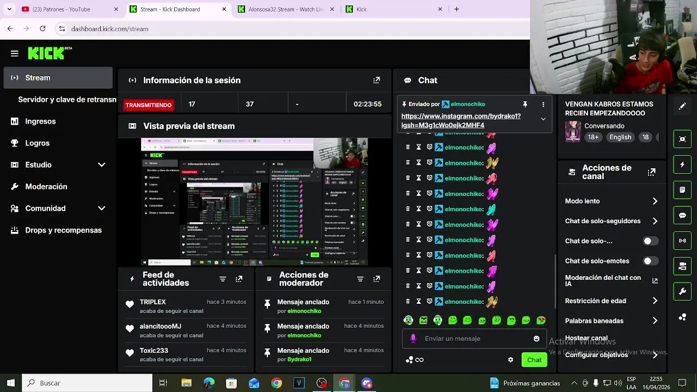
Task: Open Moderación del chat con IA
Action: (611, 281)
